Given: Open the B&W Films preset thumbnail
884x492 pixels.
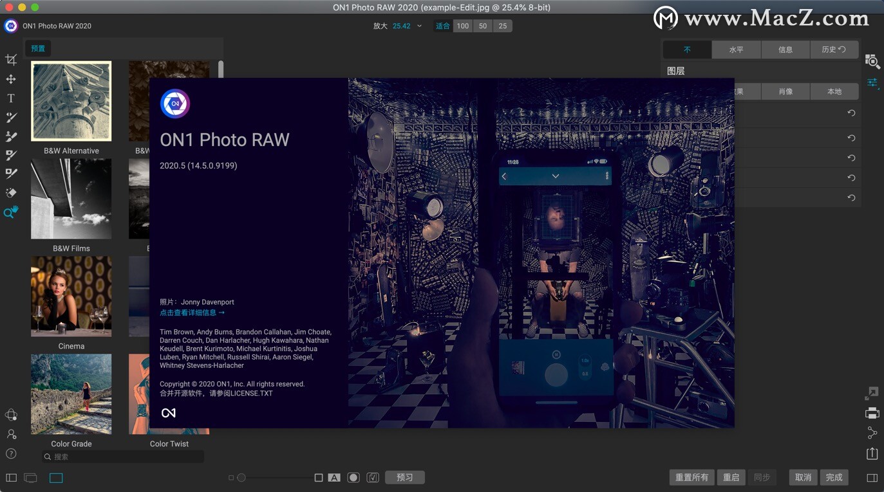Looking at the screenshot, I should (x=71, y=199).
